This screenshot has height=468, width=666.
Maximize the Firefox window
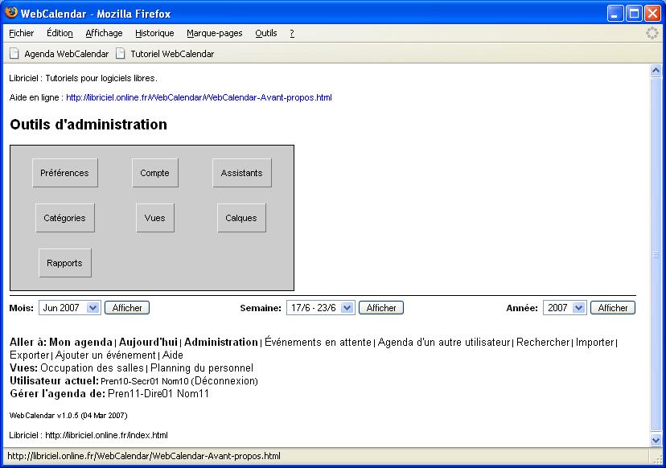(x=634, y=13)
